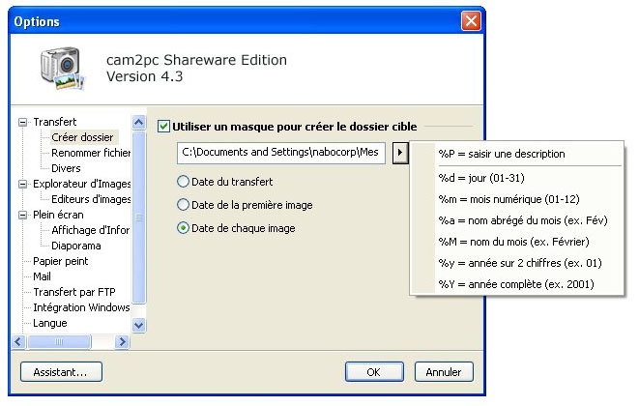Collapse the Explorateur d'Images node
Screen dimensions: 639x406
click(23, 184)
